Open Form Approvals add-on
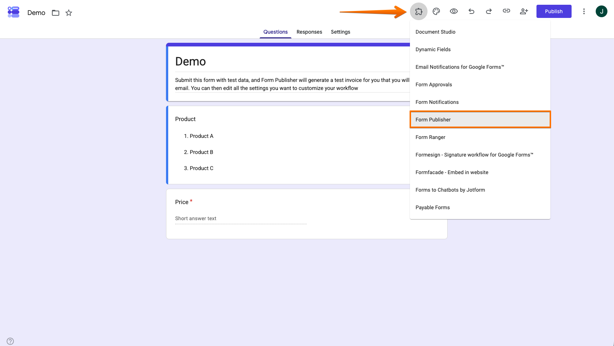The image size is (614, 346). click(480, 84)
